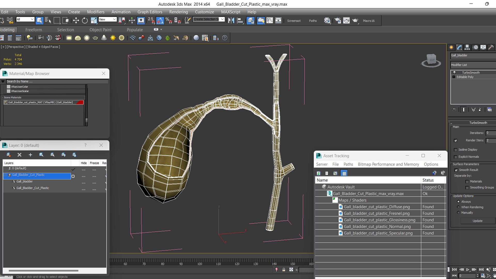Image resolution: width=496 pixels, height=279 pixels.
Task: Collapse the Gall_Bladder_Cut_Plastic layer tree
Action: [5, 175]
